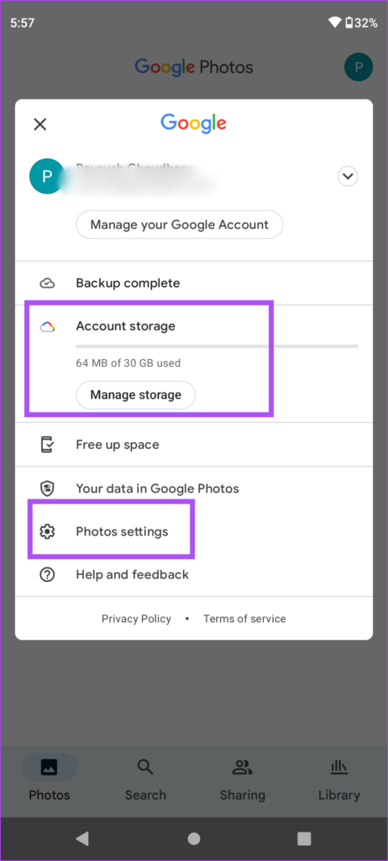Image resolution: width=388 pixels, height=861 pixels.
Task: Click the storage usage progress bar
Action: pyautogui.click(x=218, y=346)
